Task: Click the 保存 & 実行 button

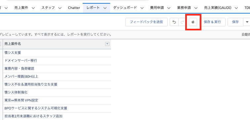Action: tap(212, 22)
